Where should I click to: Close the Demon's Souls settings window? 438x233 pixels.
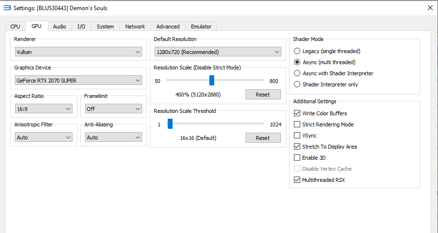pos(430,8)
